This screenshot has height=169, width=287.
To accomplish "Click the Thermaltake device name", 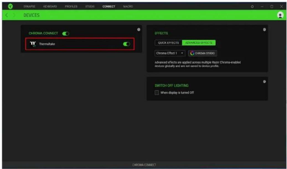I will (x=47, y=44).
